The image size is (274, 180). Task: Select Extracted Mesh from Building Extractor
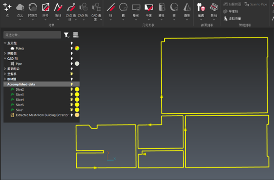(42, 115)
